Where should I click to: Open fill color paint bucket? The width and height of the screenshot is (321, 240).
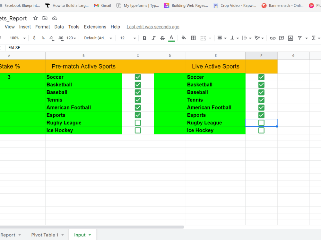(184, 38)
